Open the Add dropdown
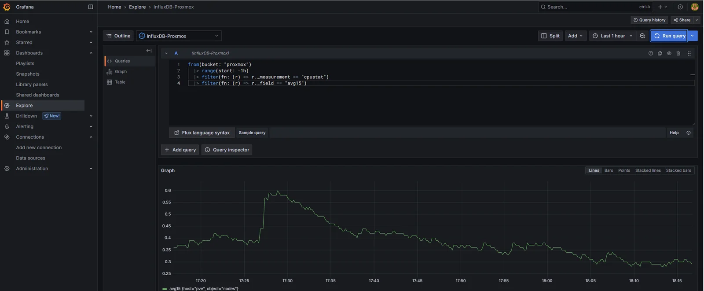 click(x=576, y=36)
